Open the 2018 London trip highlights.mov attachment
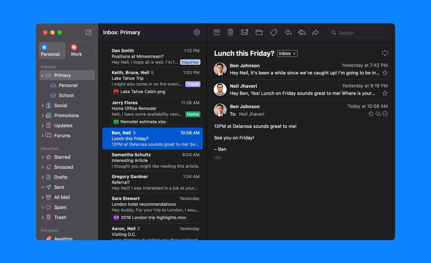This screenshot has height=263, width=431. 150,217
